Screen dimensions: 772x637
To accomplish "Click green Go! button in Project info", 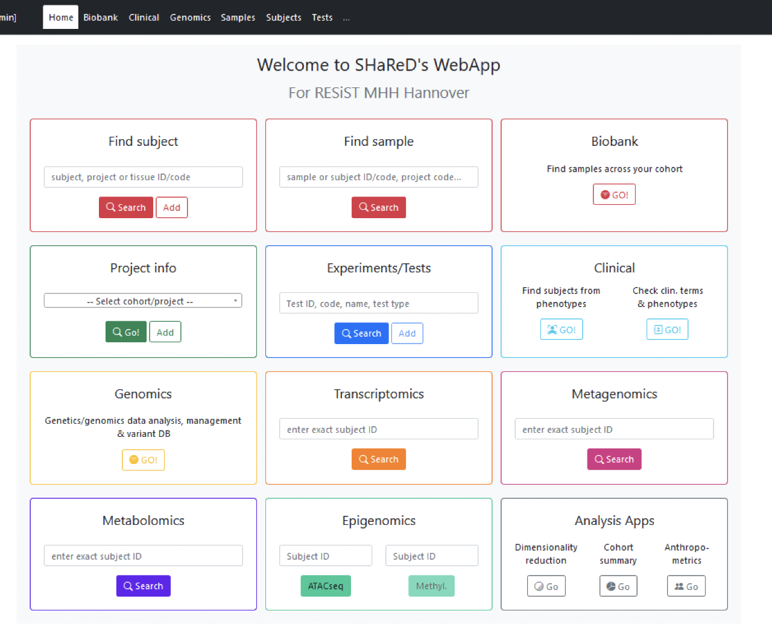I will click(x=126, y=332).
